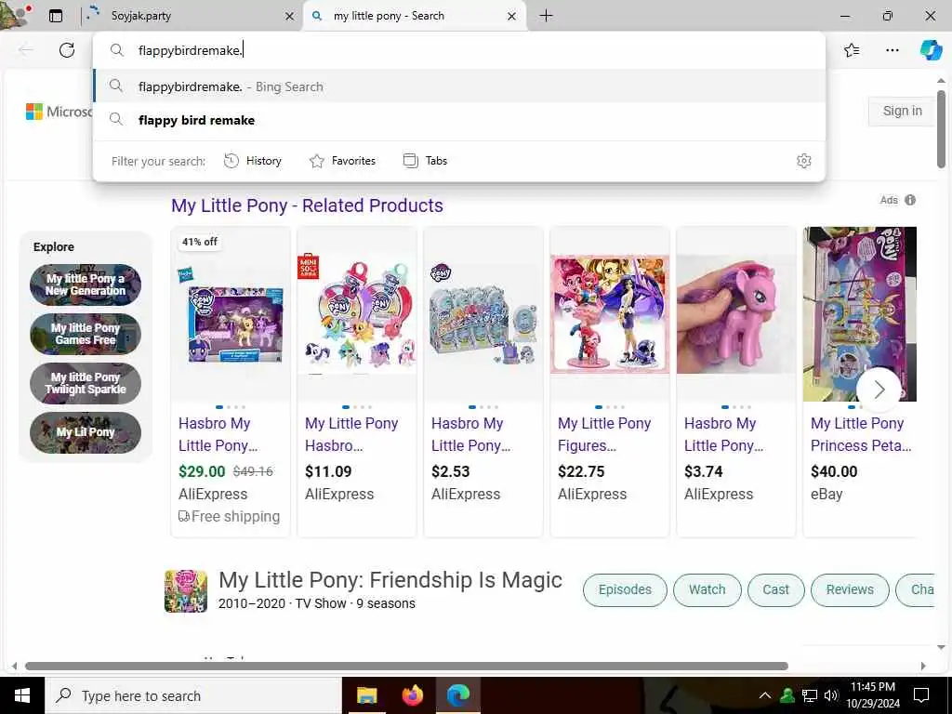Click the browser refresh icon

point(67,50)
